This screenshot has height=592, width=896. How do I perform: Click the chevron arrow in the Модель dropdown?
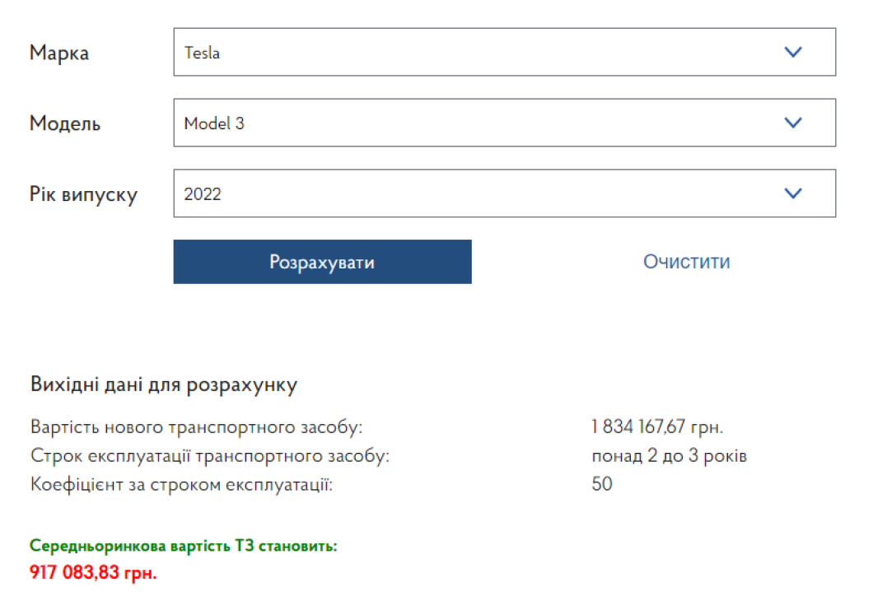792,123
